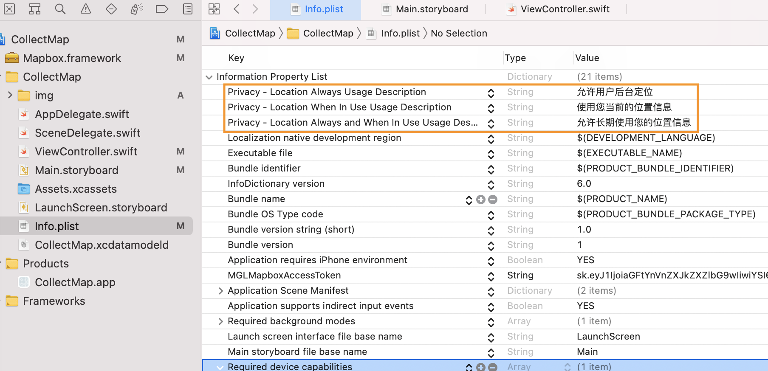Click plus button in Required device capabilities row

[481, 367]
